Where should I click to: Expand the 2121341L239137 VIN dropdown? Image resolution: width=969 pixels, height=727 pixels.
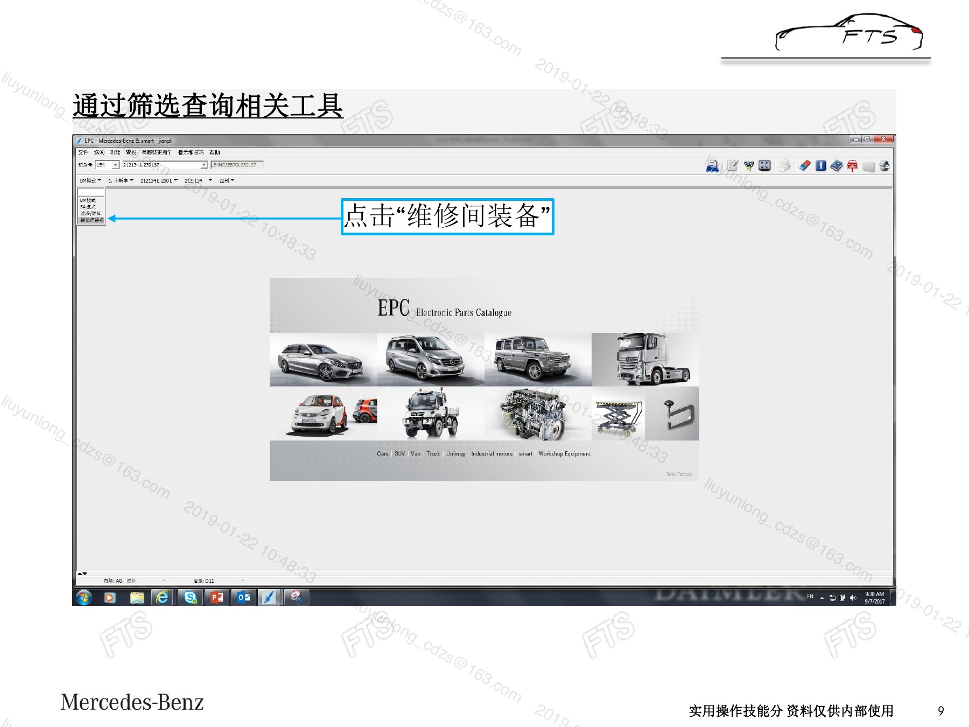pos(204,165)
